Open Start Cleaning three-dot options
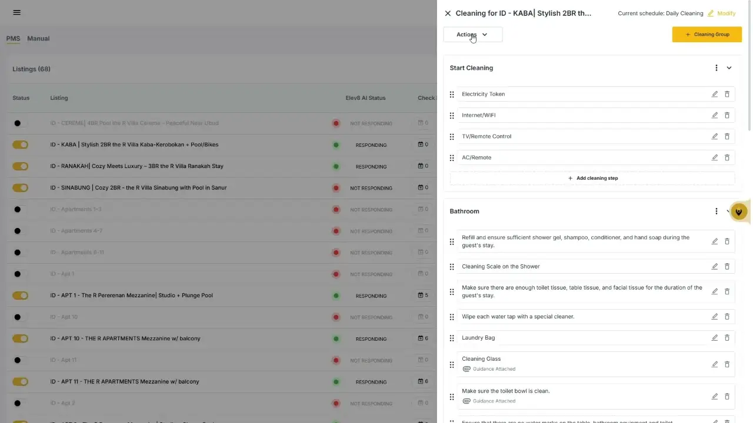 [x=717, y=68]
